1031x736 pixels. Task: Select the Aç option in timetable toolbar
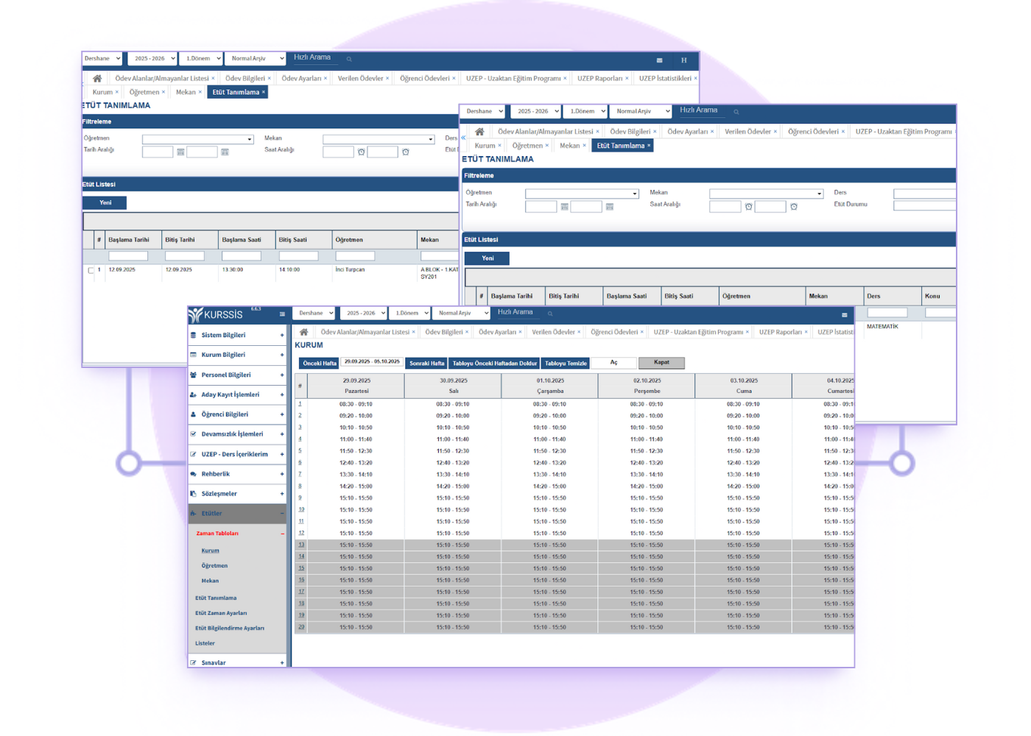tap(613, 363)
